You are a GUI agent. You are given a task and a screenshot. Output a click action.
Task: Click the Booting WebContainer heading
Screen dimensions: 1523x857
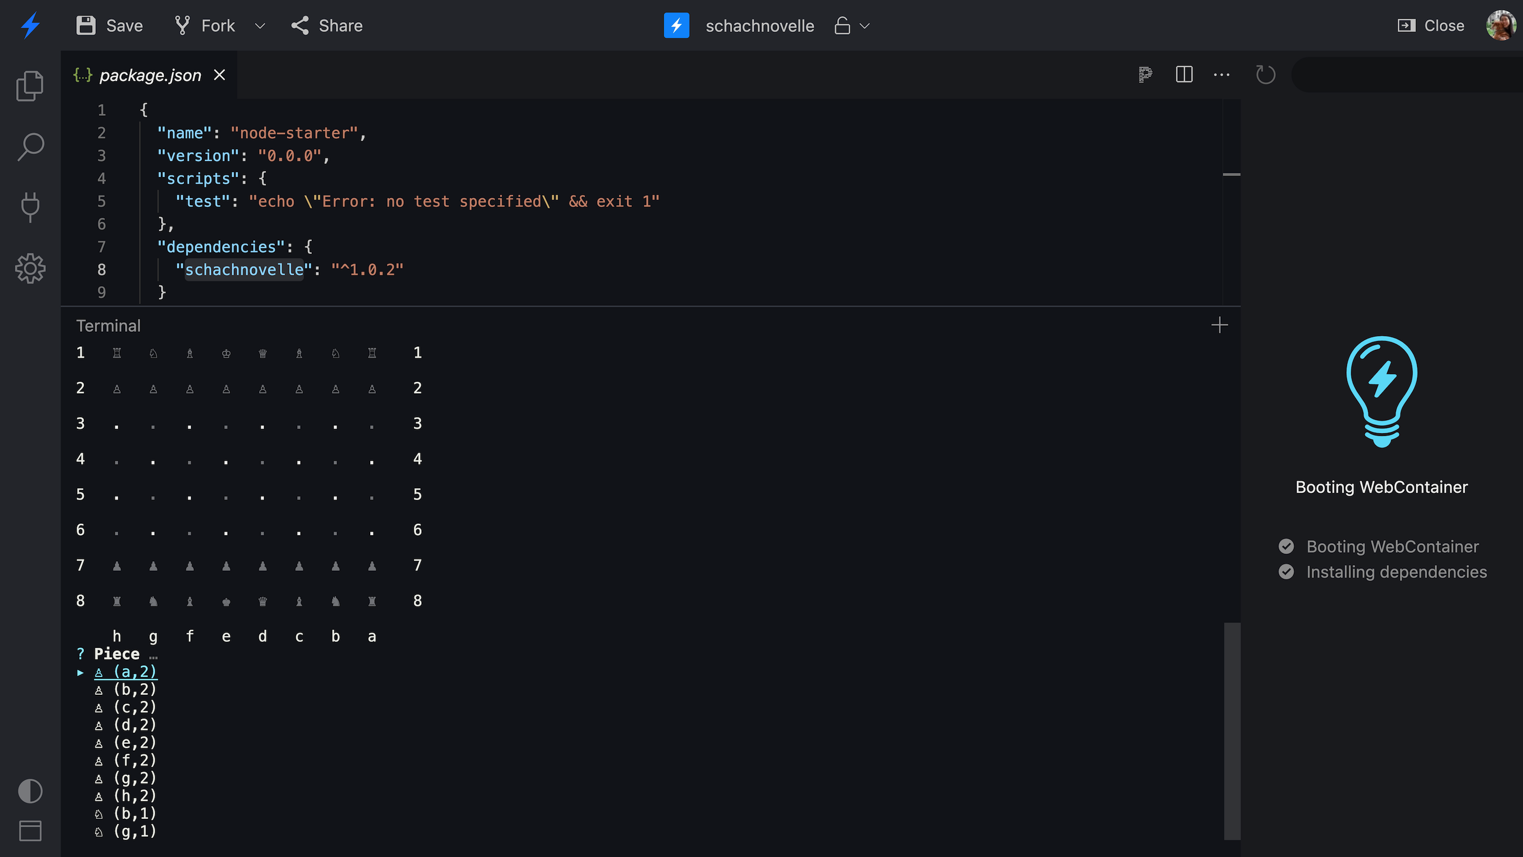(x=1382, y=487)
